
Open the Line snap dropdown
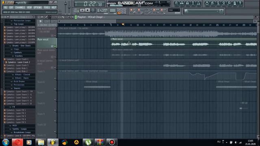click(x=174, y=10)
